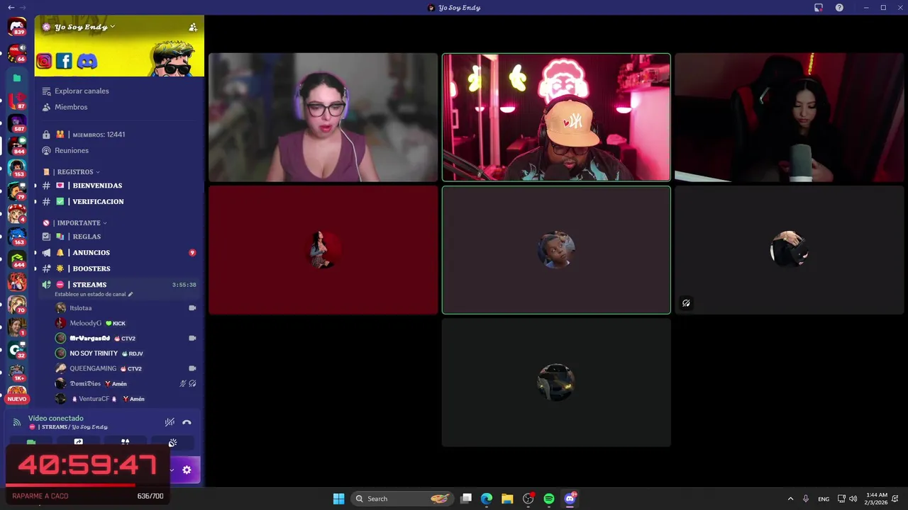
Task: Click the Instagram icon on the server banner
Action: 44,62
